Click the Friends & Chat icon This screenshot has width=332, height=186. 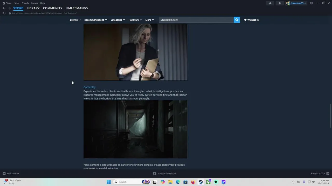[328, 174]
